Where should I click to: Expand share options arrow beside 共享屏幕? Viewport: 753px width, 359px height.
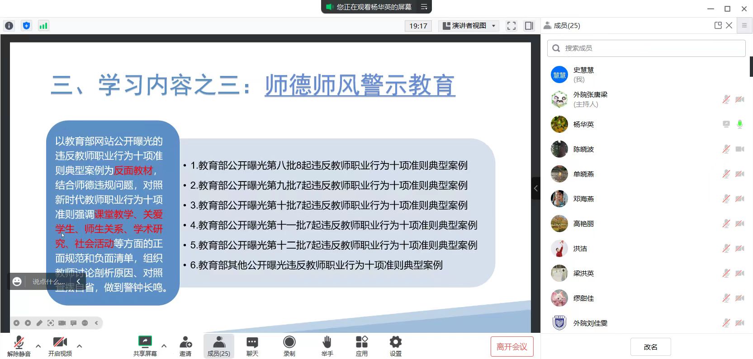coord(164,346)
